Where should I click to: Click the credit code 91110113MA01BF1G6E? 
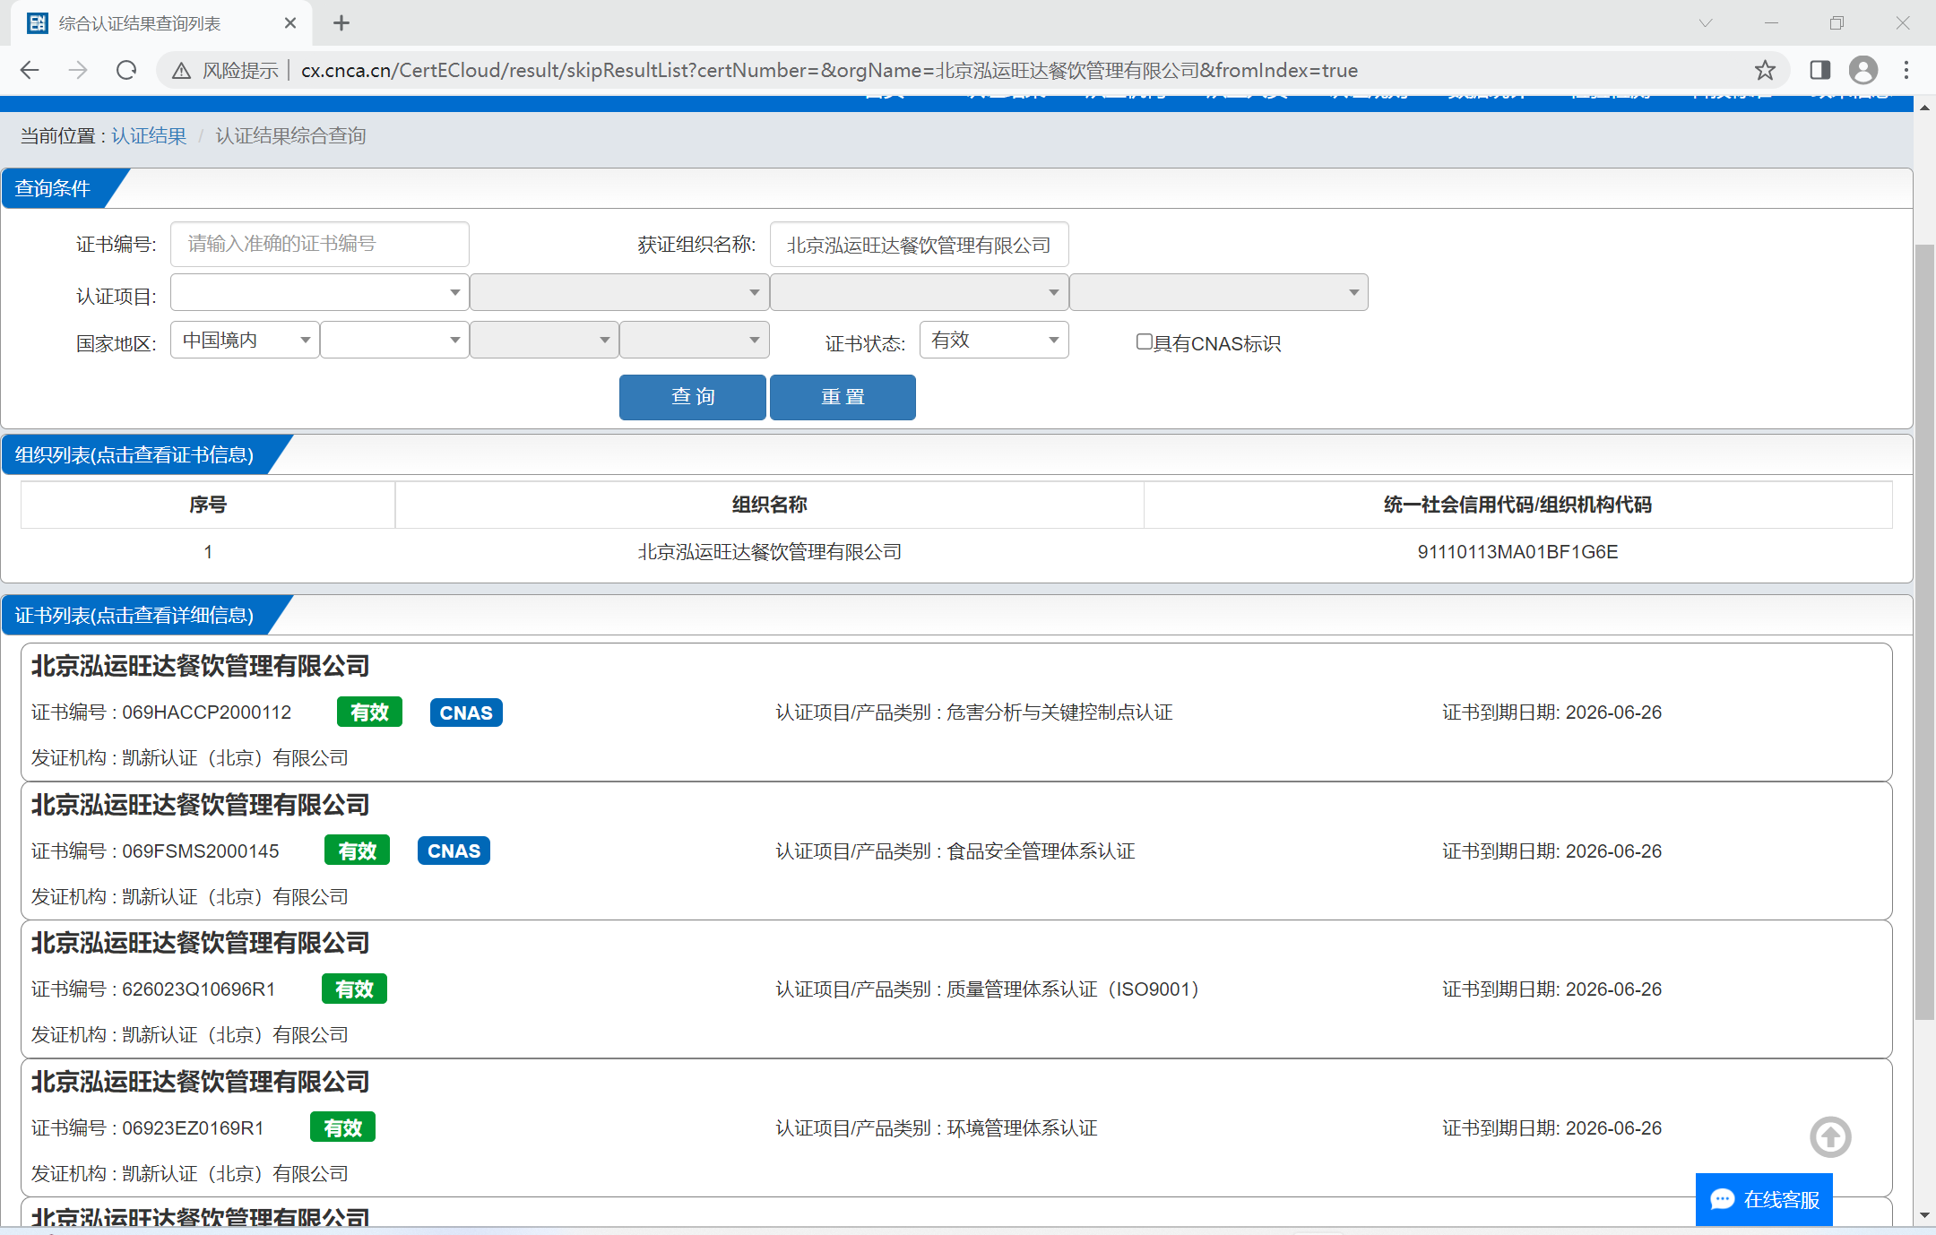point(1517,552)
